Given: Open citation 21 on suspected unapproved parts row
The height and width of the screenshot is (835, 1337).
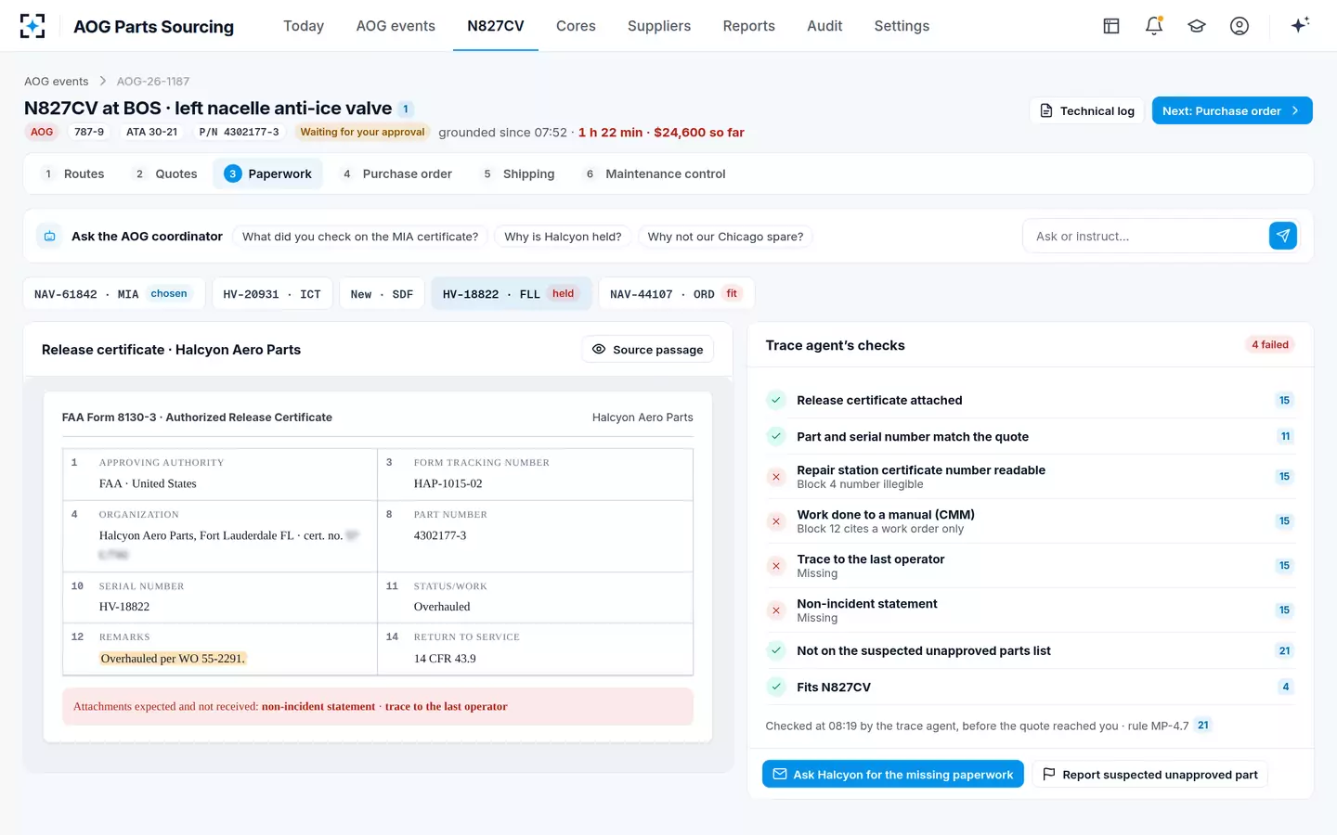Looking at the screenshot, I should coord(1285,651).
